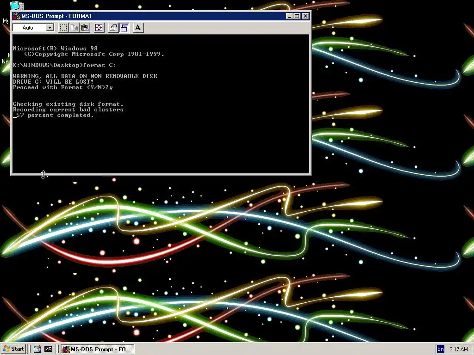Screen dimensions: 474x355
Task: Click the 7z quick launch icon
Action: 48,349
